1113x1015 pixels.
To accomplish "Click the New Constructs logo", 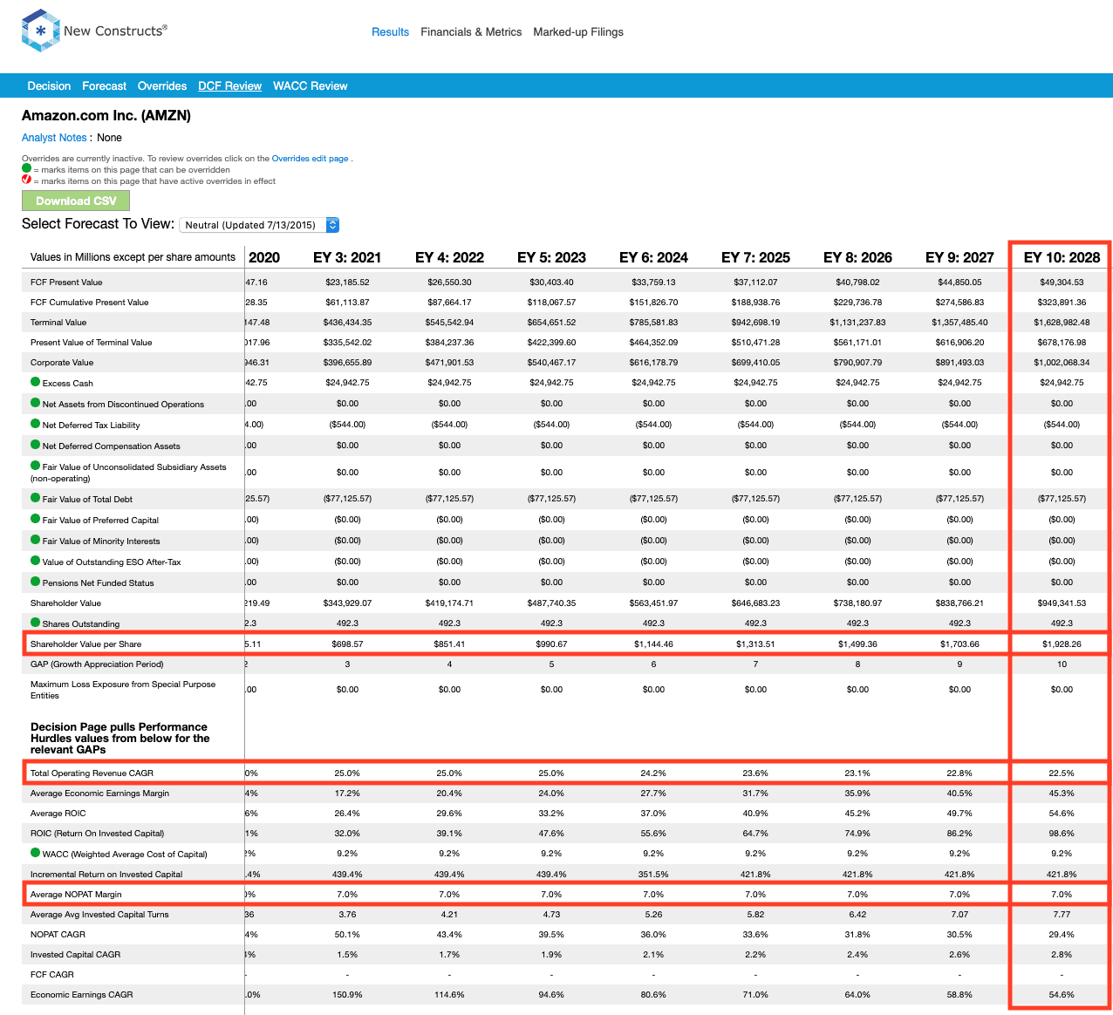I will (x=94, y=31).
